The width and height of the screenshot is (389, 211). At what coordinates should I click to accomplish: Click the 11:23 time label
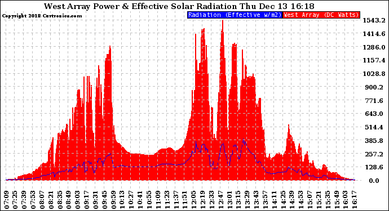tap(167, 200)
